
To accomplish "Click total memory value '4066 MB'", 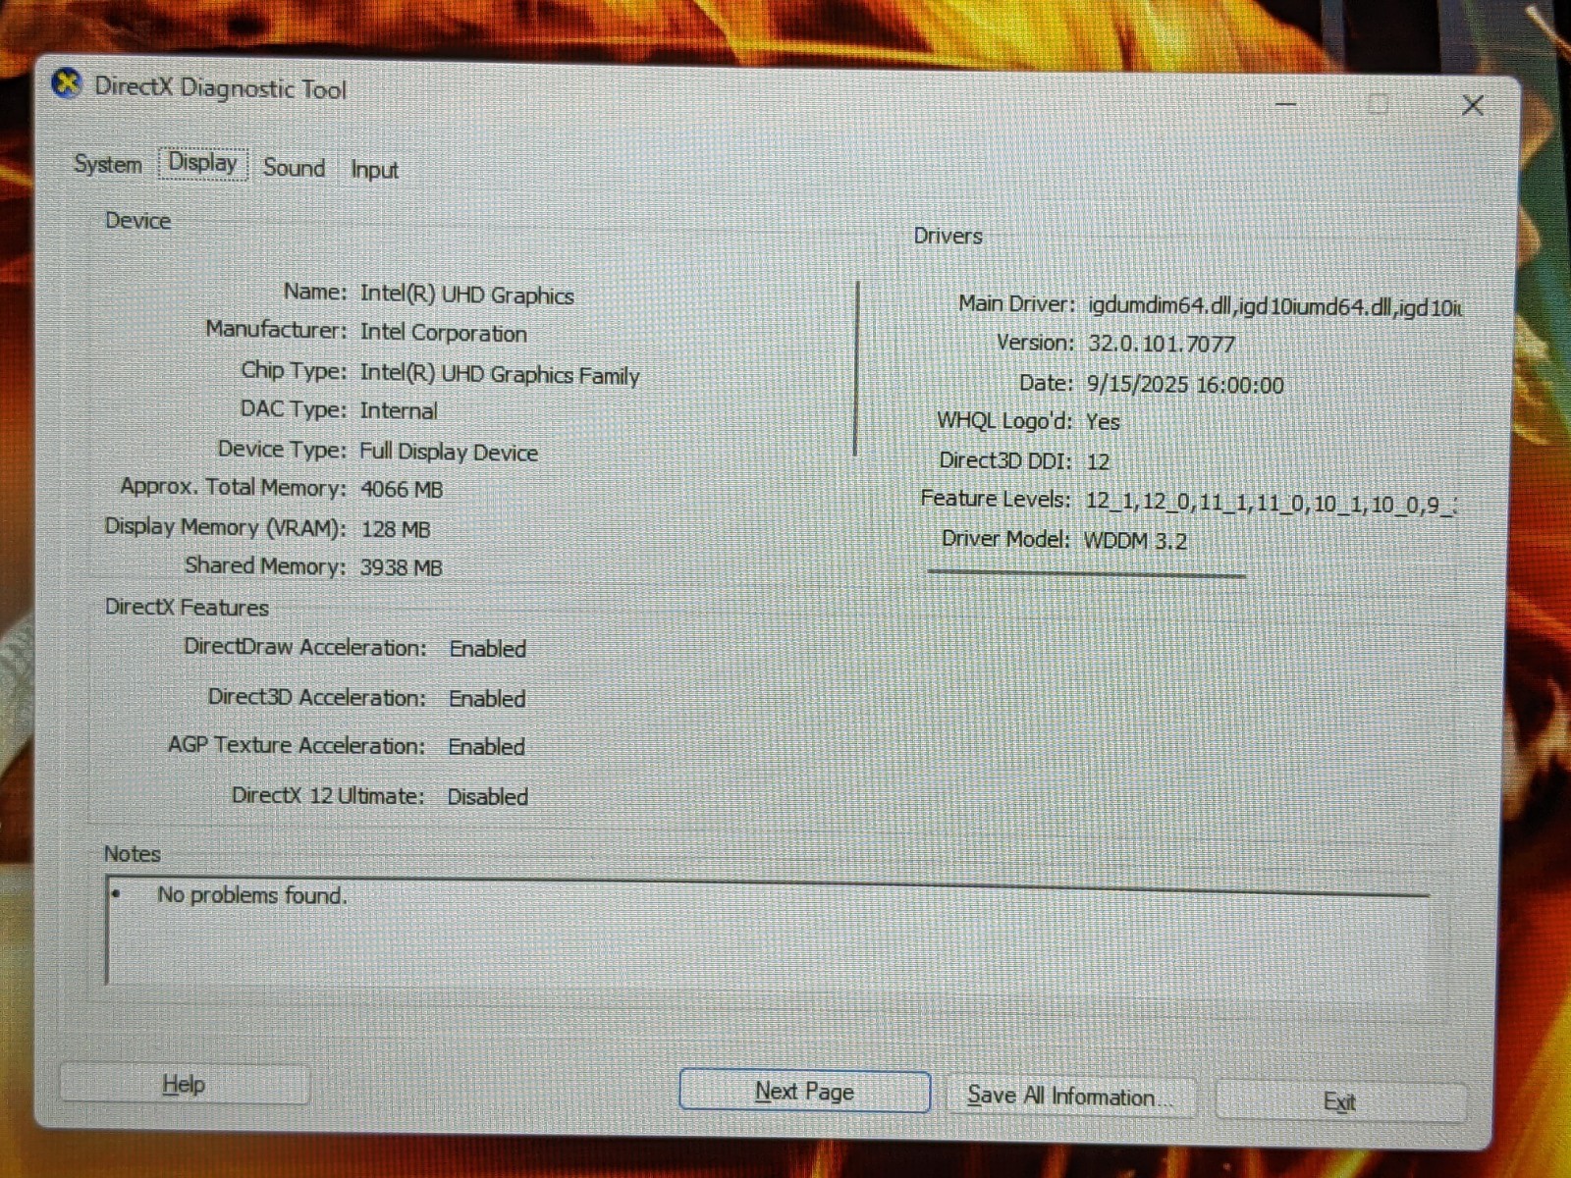I will [402, 489].
